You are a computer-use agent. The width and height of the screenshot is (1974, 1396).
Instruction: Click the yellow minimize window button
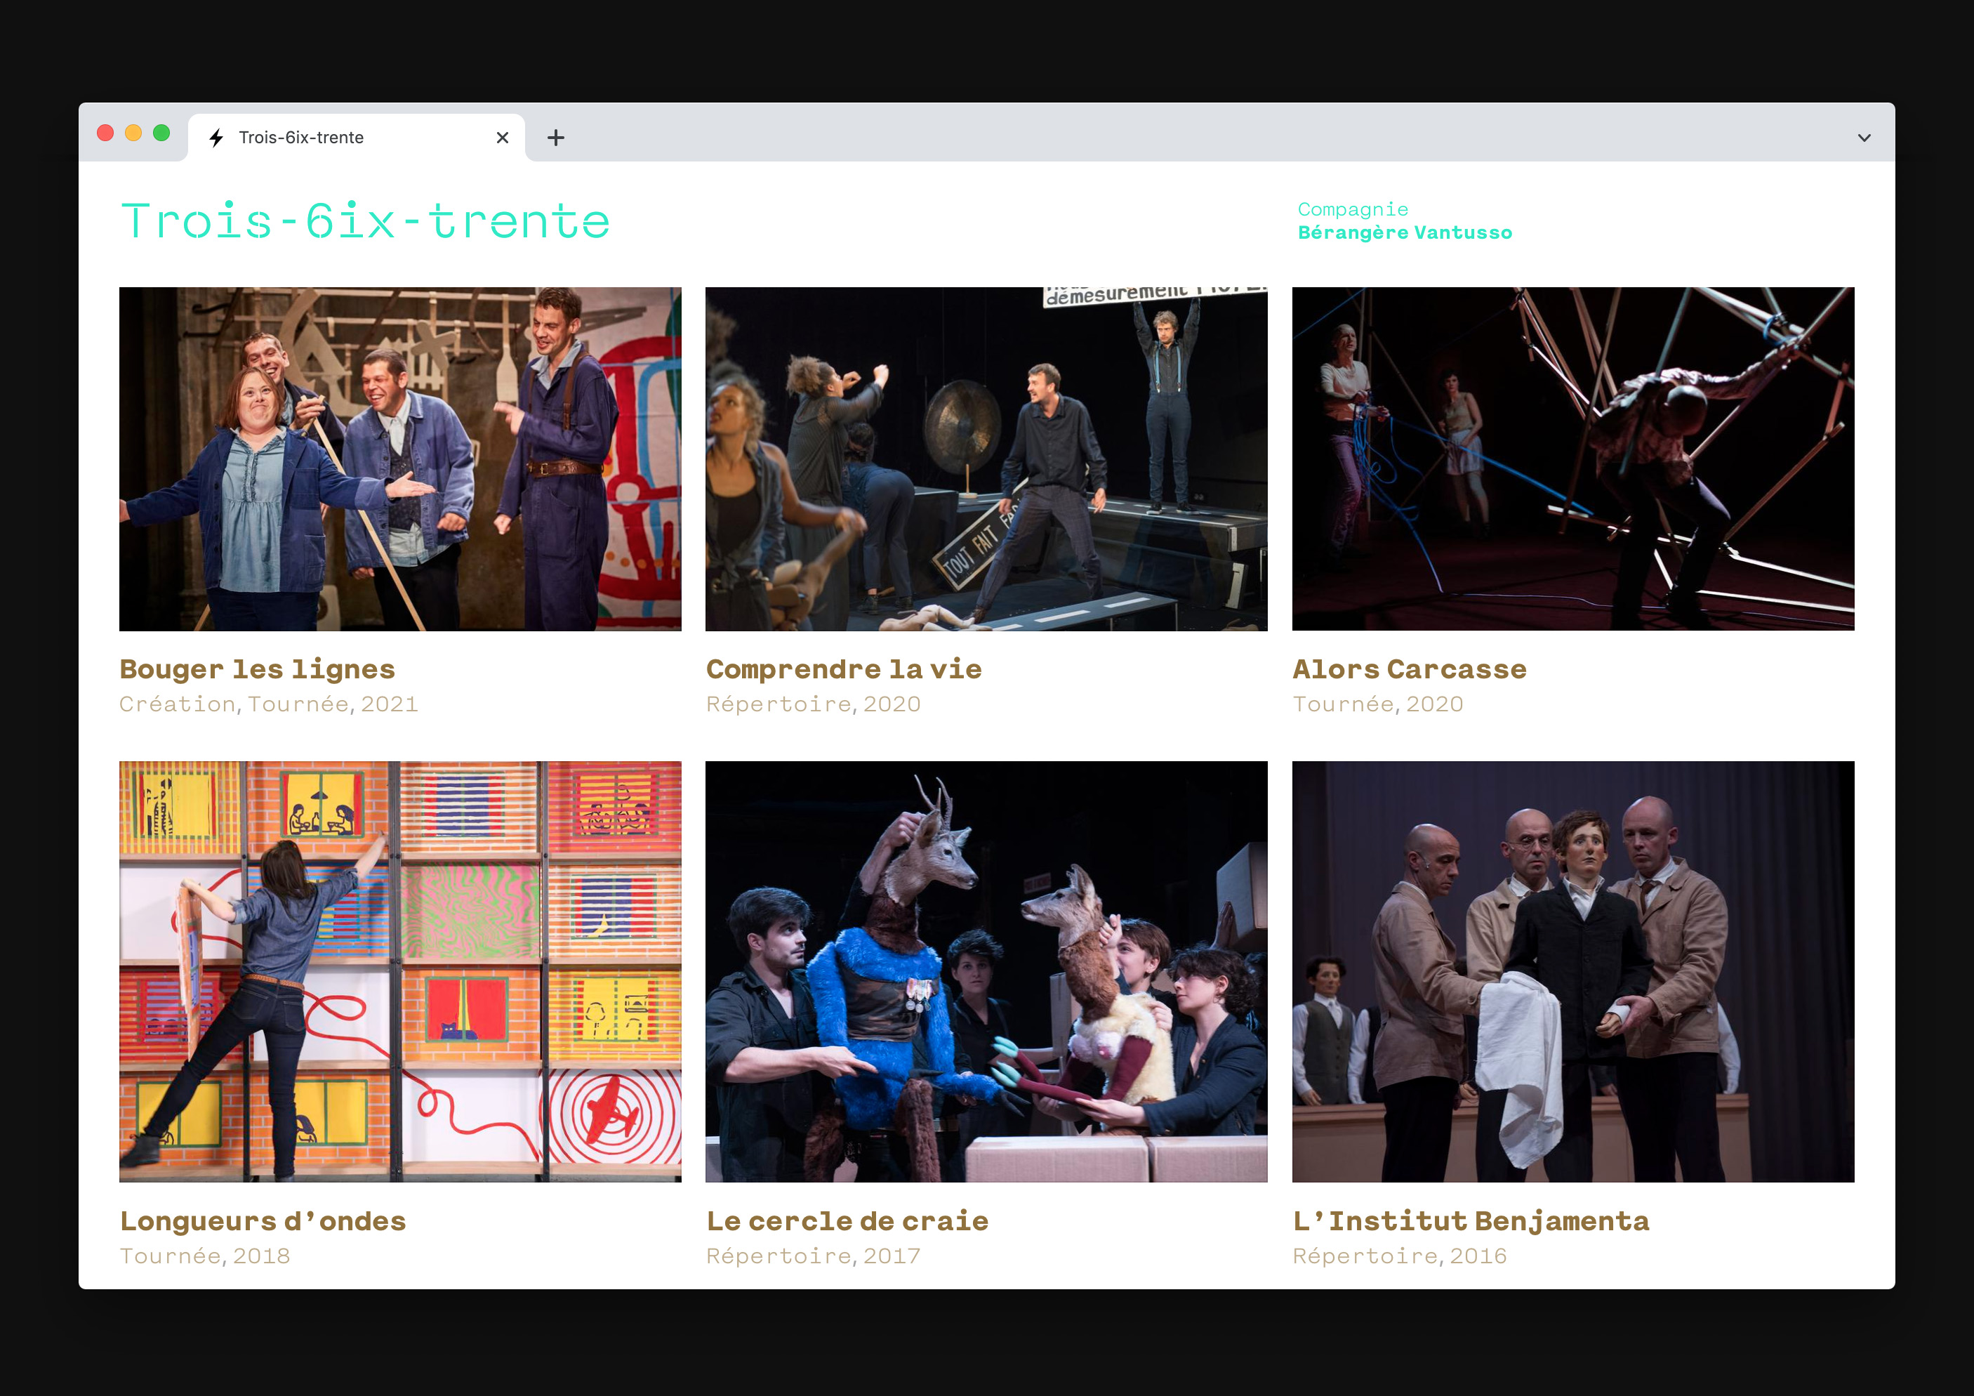pos(133,133)
